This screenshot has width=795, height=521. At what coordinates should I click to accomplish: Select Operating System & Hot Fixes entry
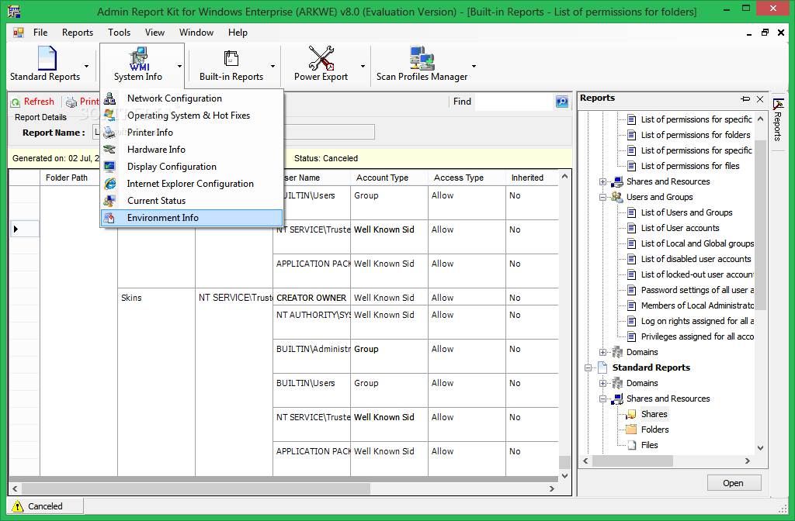192,116
